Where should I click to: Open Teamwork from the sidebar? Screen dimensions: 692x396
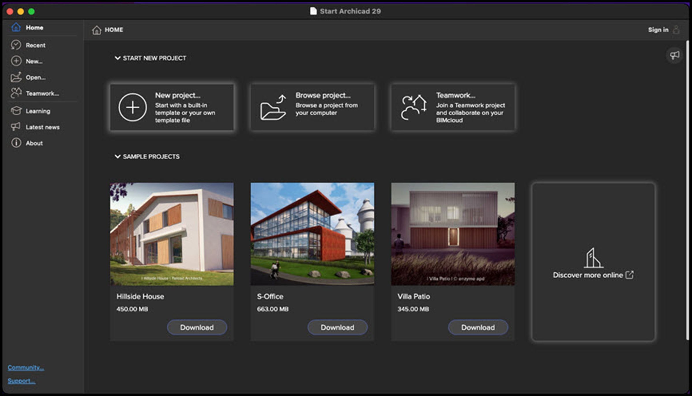[x=42, y=93]
